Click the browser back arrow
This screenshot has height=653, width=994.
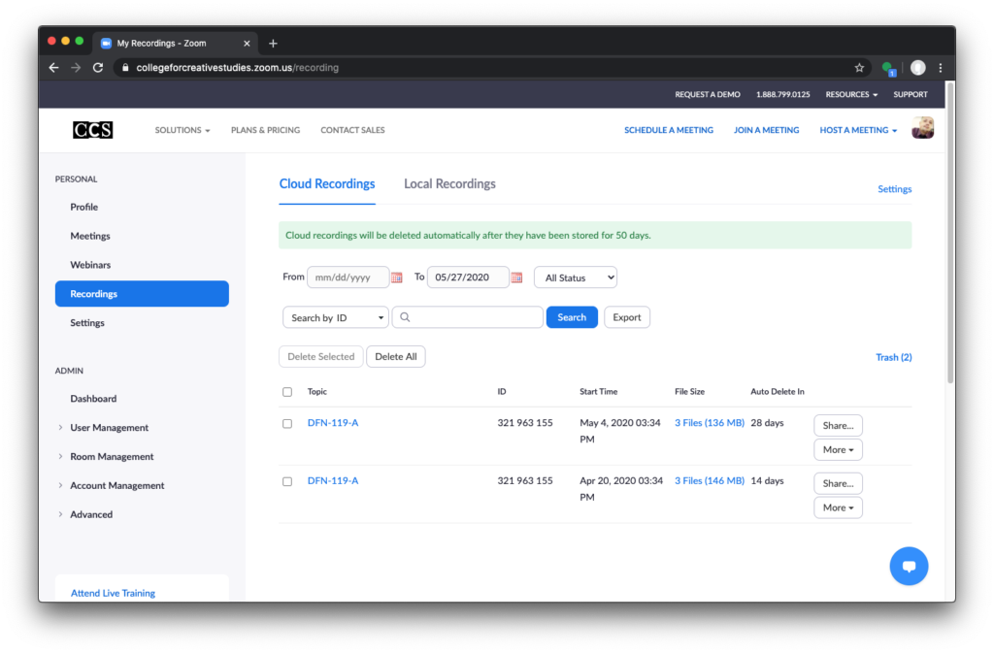[54, 68]
